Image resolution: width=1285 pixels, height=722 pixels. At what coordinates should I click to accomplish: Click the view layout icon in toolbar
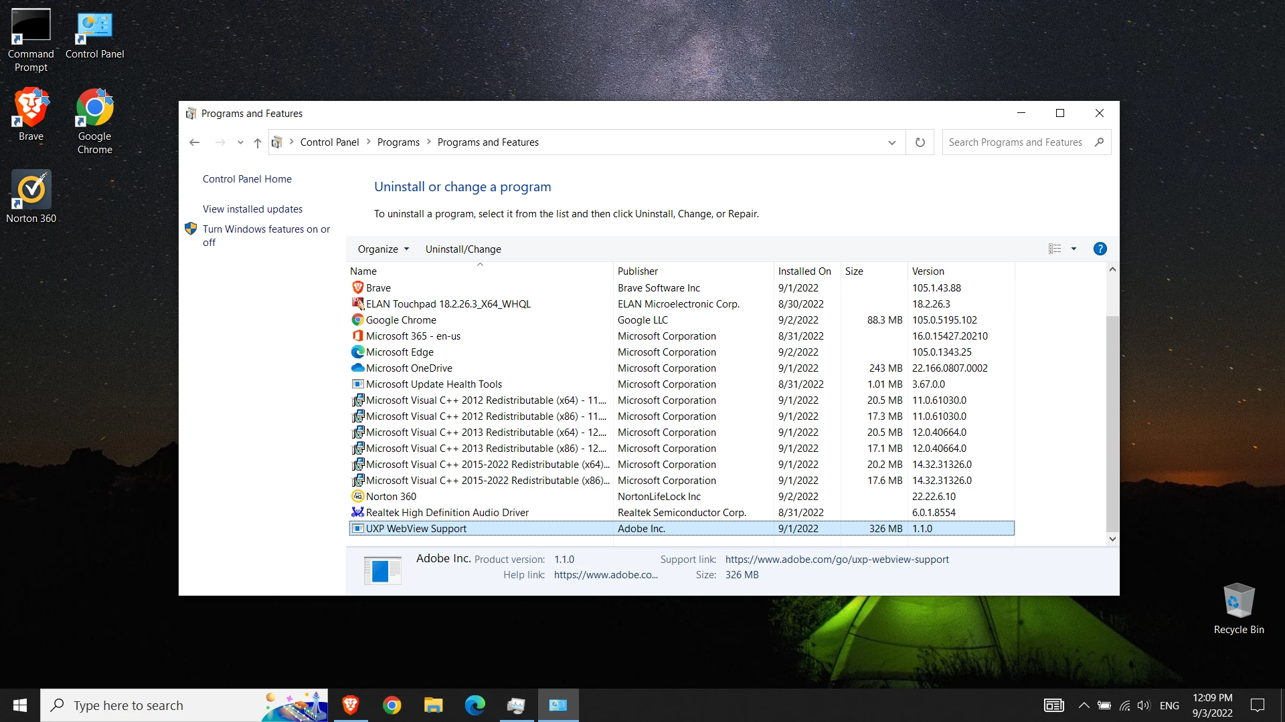(x=1055, y=249)
